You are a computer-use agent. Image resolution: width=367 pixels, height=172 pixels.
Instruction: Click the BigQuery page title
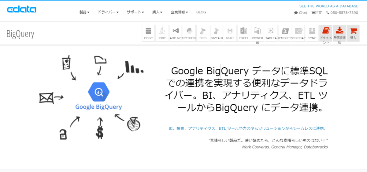coord(20,34)
